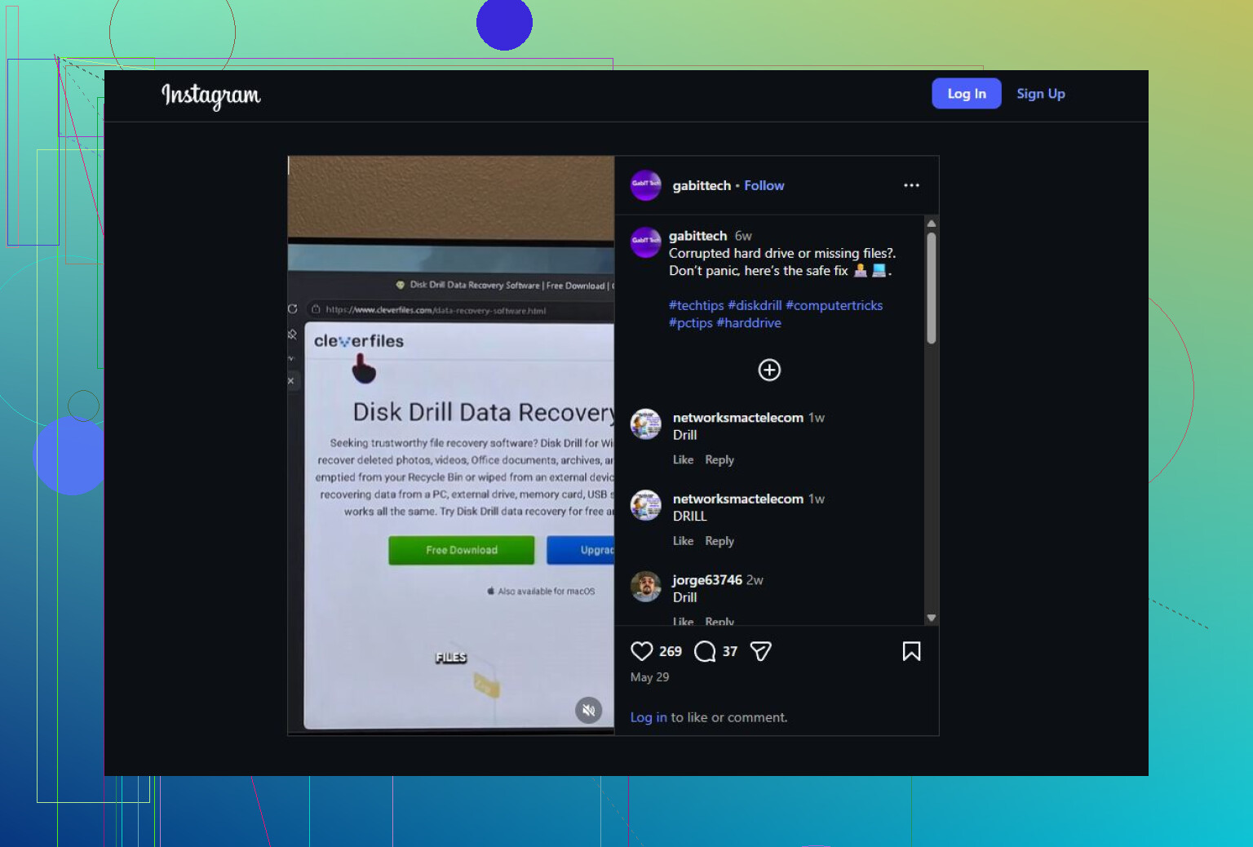Like networksmactelecom's 'Drill' comment
The width and height of the screenshot is (1253, 847).
click(683, 460)
